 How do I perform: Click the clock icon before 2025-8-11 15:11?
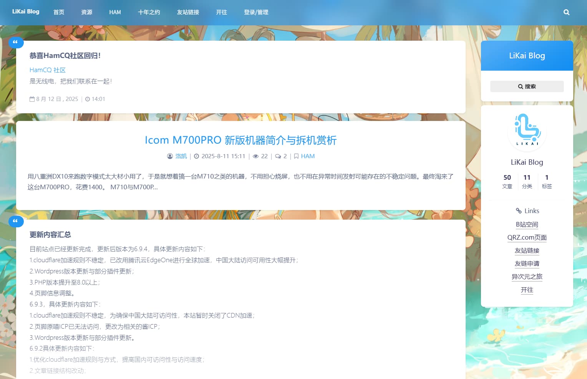[197, 156]
